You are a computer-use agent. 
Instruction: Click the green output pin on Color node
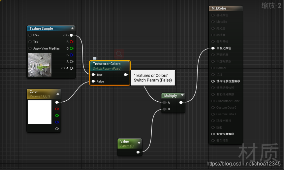[x=57, y=116]
